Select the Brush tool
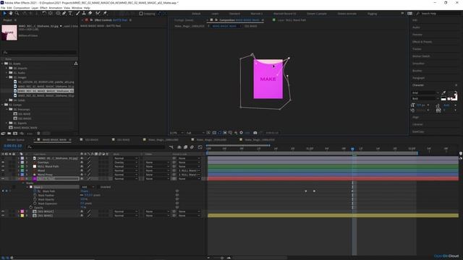This screenshot has height=260, width=463. [77, 13]
